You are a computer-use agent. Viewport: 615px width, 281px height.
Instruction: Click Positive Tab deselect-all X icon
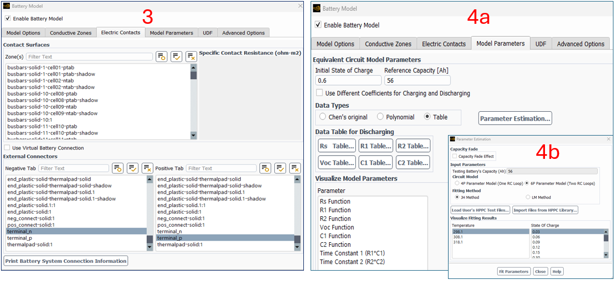coord(295,168)
